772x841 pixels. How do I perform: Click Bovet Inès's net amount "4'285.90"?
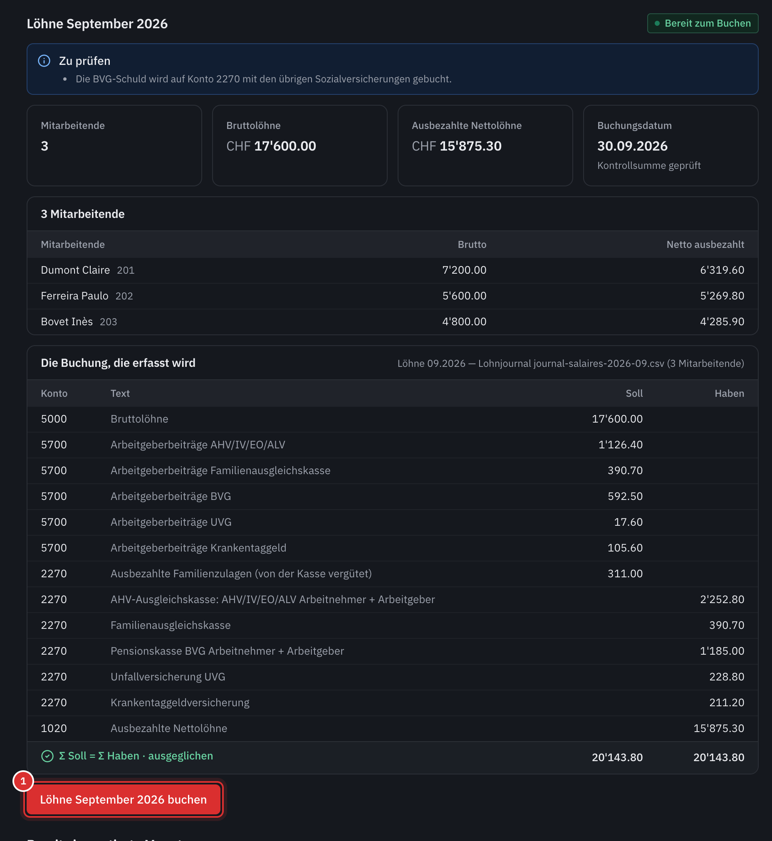click(x=722, y=322)
